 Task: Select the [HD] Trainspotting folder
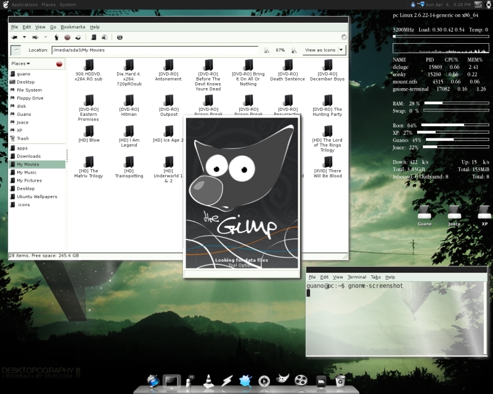tap(129, 167)
